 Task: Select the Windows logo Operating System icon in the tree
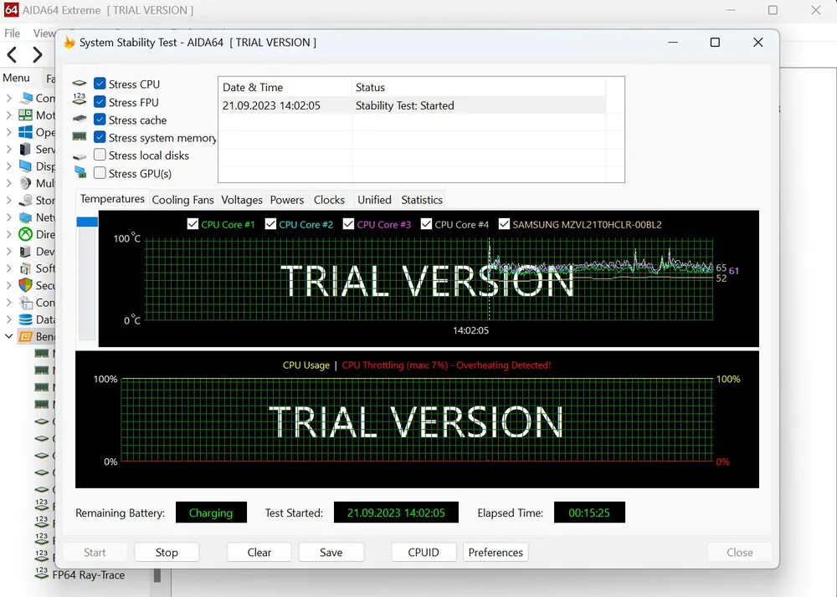point(26,132)
